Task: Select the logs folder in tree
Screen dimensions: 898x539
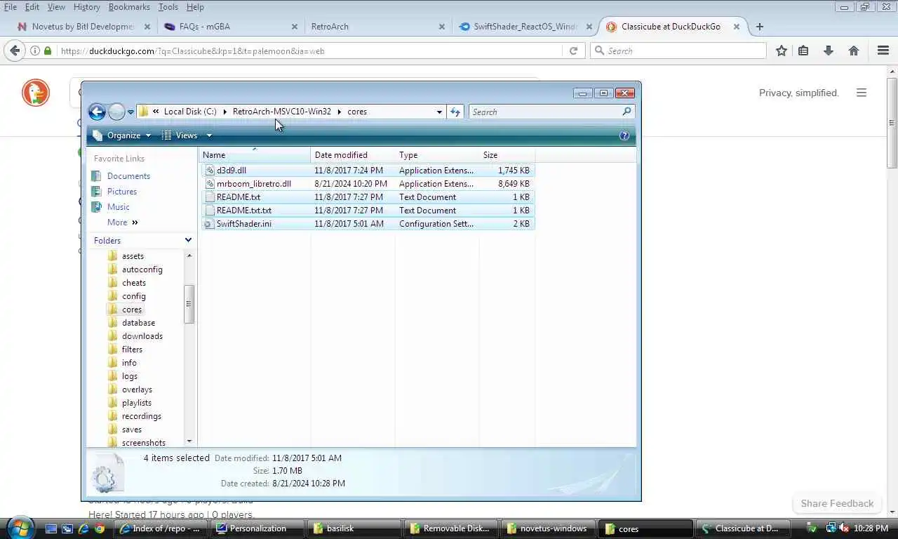Action: click(x=130, y=376)
